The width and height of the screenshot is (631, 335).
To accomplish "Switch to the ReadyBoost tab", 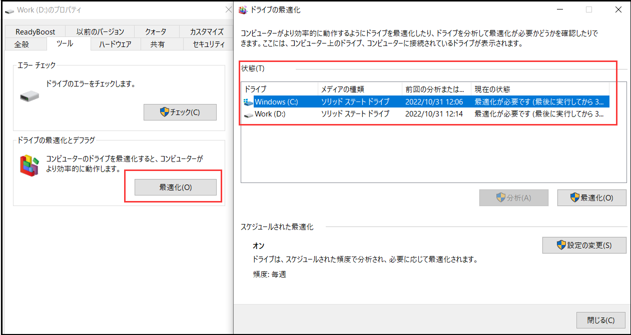I will pos(35,31).
